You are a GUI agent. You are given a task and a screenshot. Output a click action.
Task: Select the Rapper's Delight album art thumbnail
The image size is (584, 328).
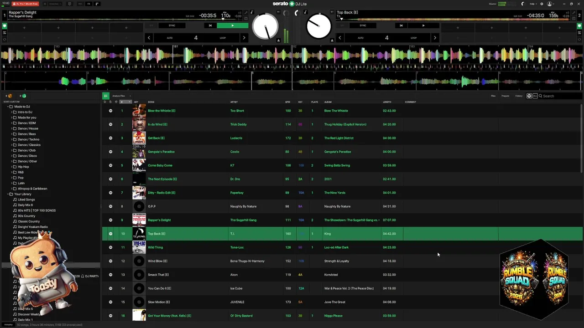pyautogui.click(x=139, y=220)
